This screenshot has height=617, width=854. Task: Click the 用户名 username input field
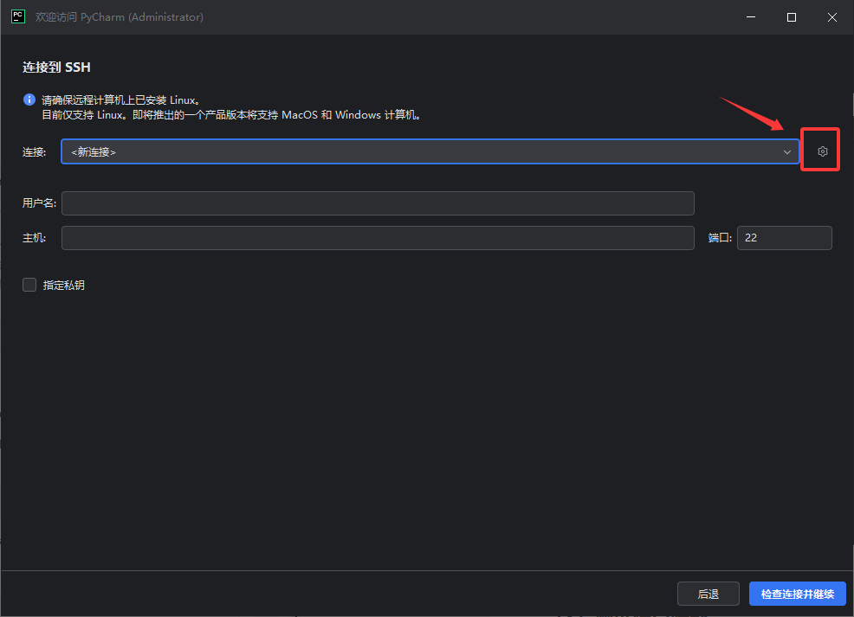pos(378,203)
